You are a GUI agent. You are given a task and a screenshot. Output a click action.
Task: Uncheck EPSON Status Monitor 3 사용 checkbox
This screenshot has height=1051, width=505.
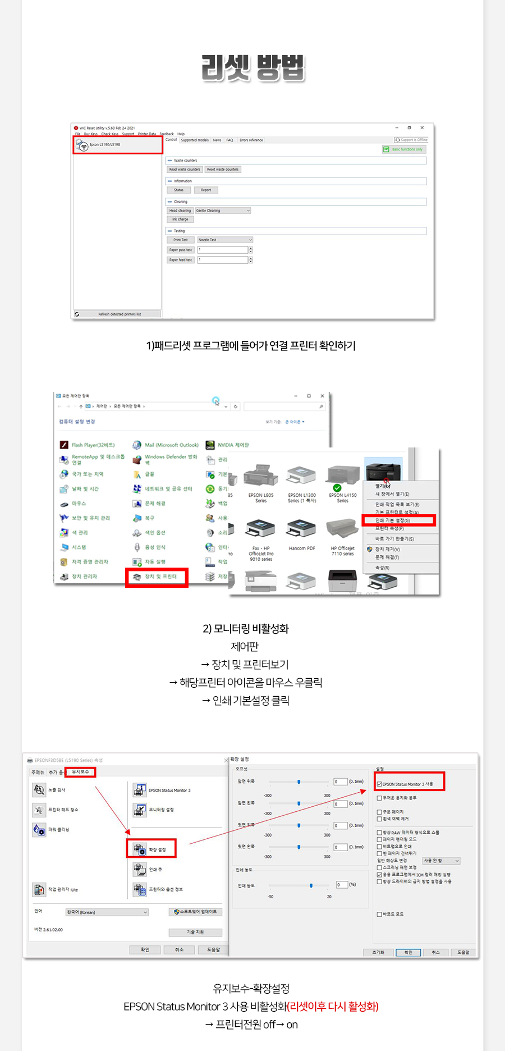pyautogui.click(x=379, y=784)
